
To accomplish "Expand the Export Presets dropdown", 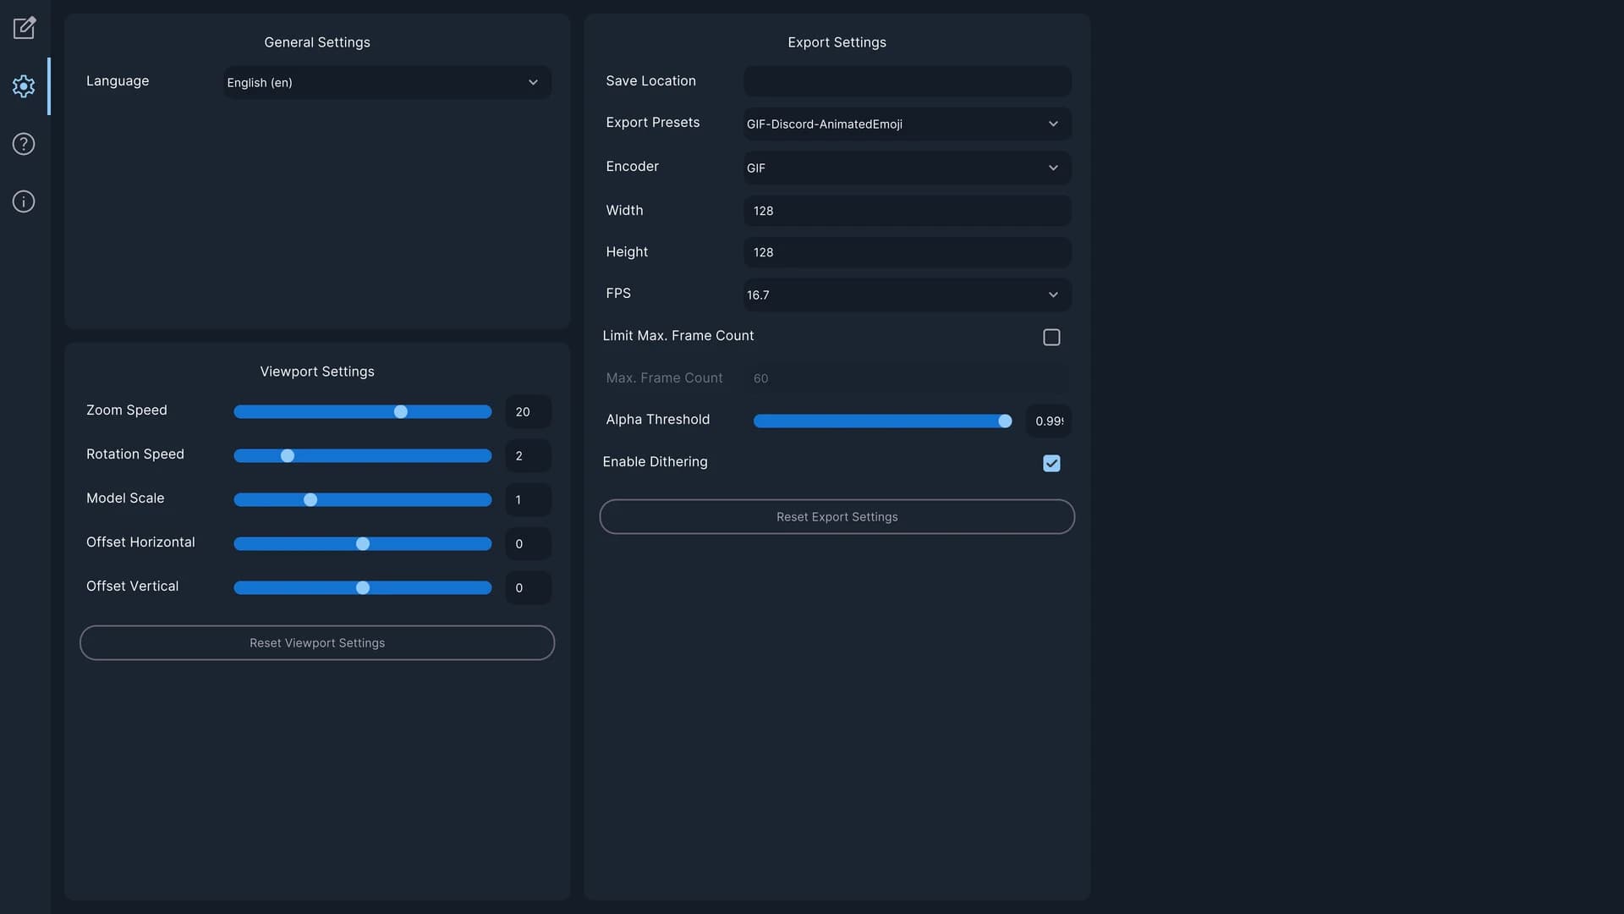I will pyautogui.click(x=906, y=124).
